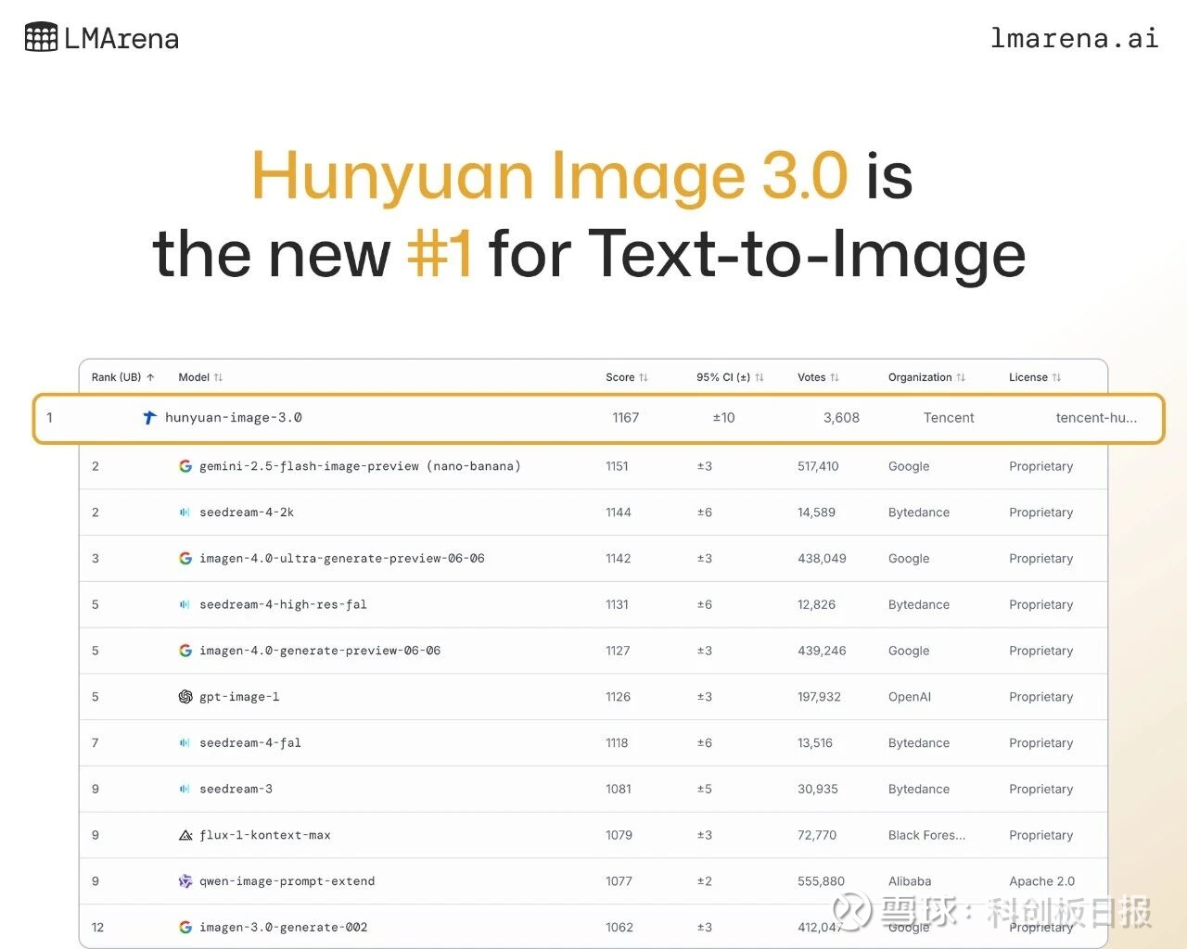Select the votes count 555,880
The image size is (1187, 949).
click(821, 881)
